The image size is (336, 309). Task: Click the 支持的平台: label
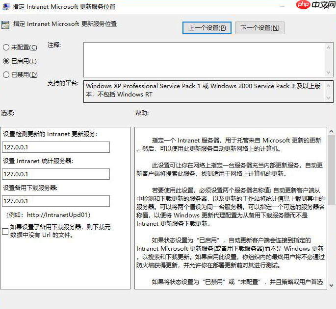pyautogui.click(x=63, y=83)
